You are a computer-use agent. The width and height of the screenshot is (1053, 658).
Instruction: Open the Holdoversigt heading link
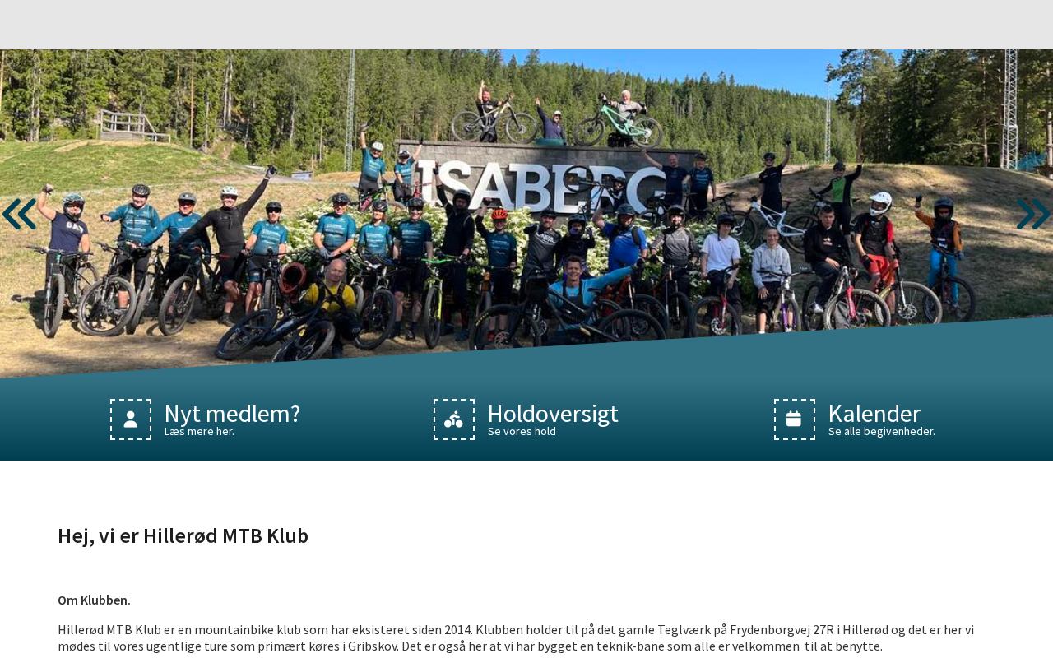click(553, 413)
